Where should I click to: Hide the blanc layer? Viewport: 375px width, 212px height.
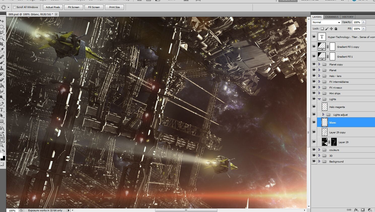(x=314, y=122)
